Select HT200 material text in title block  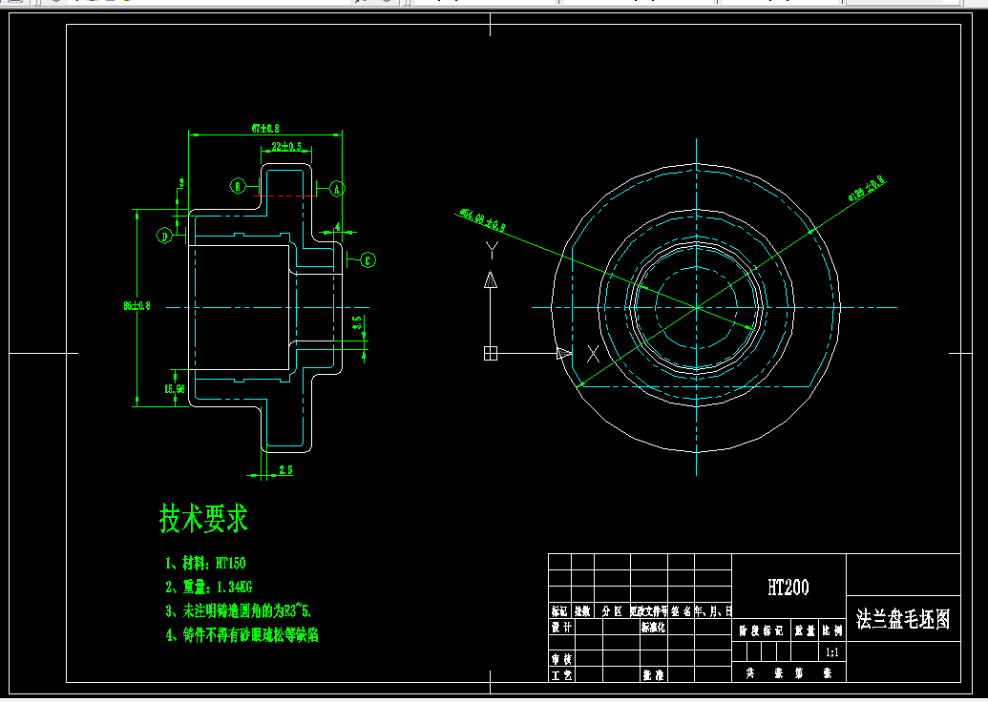(x=788, y=588)
